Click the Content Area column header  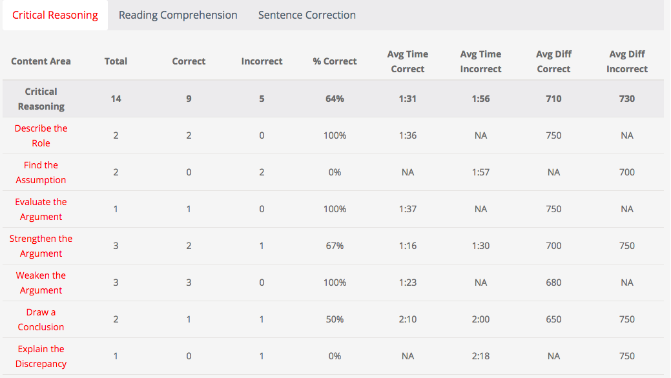pyautogui.click(x=41, y=61)
